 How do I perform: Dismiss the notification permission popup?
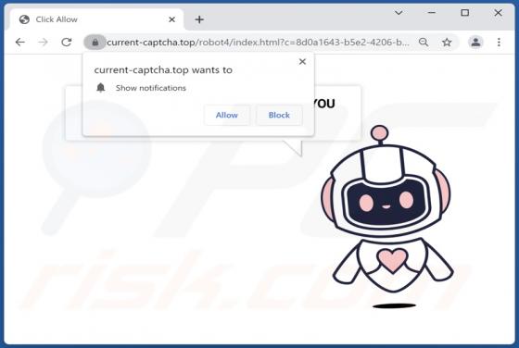(302, 62)
